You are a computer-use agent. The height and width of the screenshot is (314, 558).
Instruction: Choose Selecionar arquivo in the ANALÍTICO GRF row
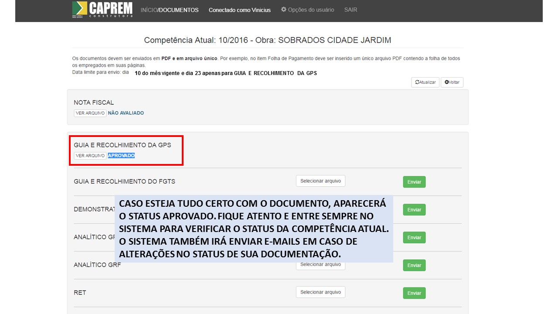click(x=320, y=265)
